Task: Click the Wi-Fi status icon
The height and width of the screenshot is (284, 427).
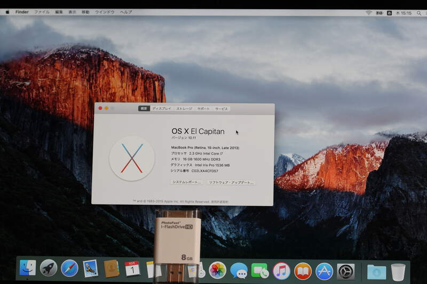Action: point(368,12)
